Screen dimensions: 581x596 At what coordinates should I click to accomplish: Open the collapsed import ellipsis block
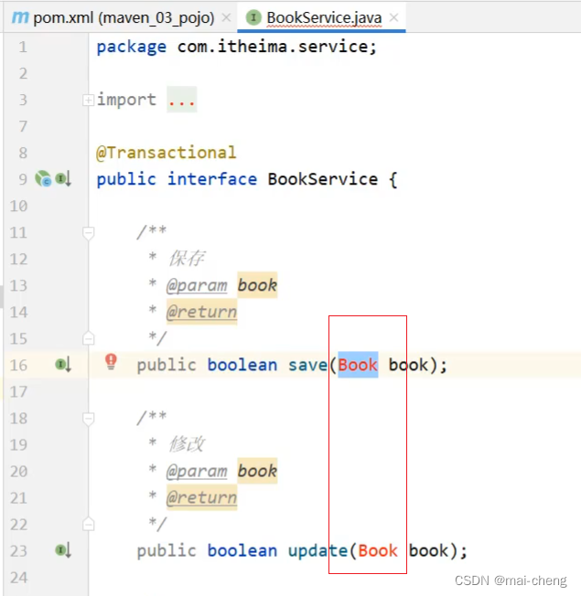tap(182, 100)
